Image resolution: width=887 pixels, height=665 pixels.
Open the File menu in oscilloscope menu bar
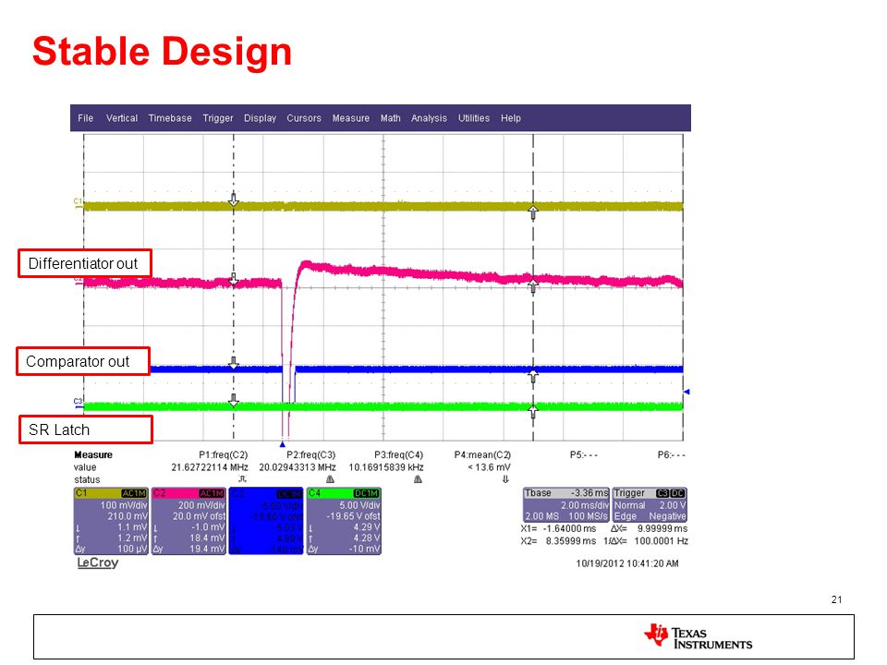(85, 118)
